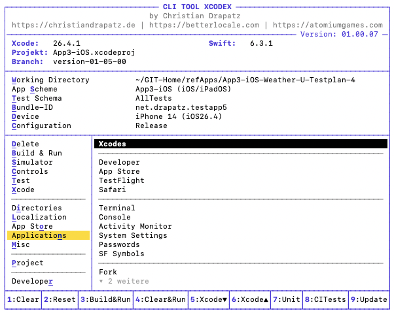This screenshot has width=394, height=313.
Task: Open the Developer entry in left sidebar
Action: pyautogui.click(x=32, y=281)
